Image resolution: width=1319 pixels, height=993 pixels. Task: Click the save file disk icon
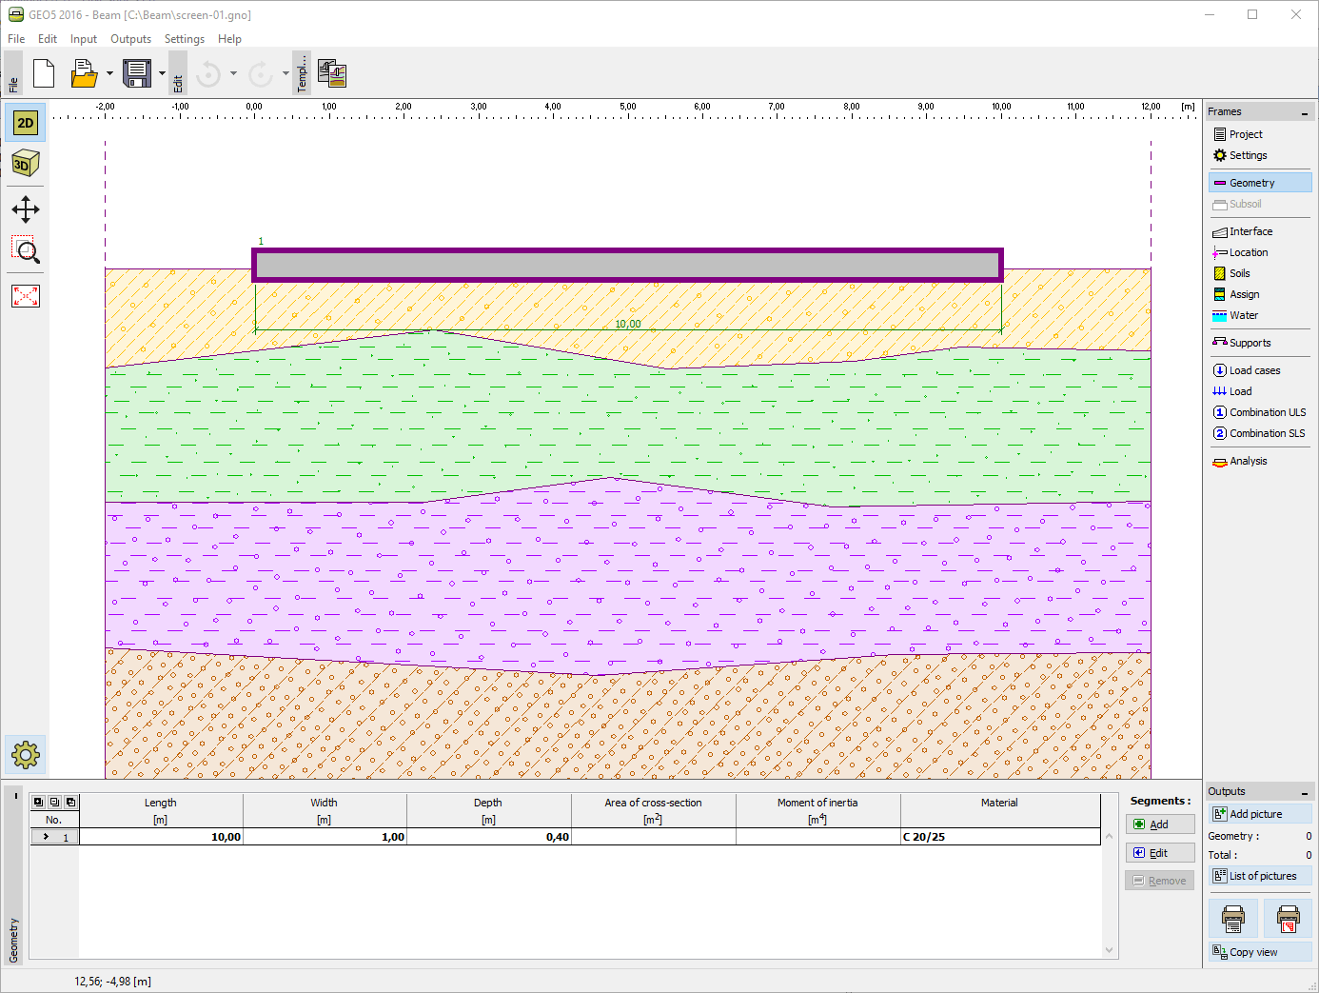137,73
